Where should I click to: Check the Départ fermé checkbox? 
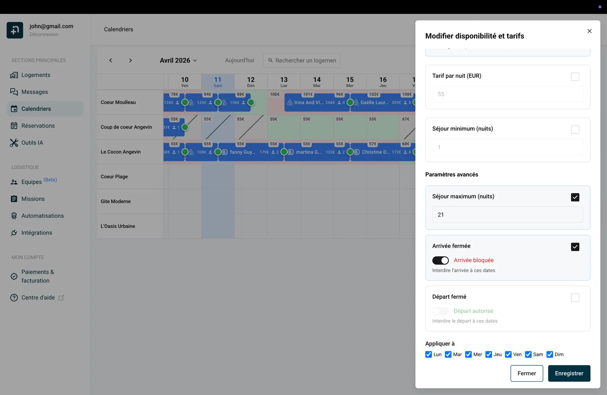click(x=575, y=298)
